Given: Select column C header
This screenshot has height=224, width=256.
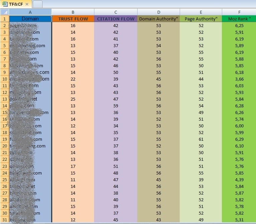Looking at the screenshot, I should tap(115, 12).
